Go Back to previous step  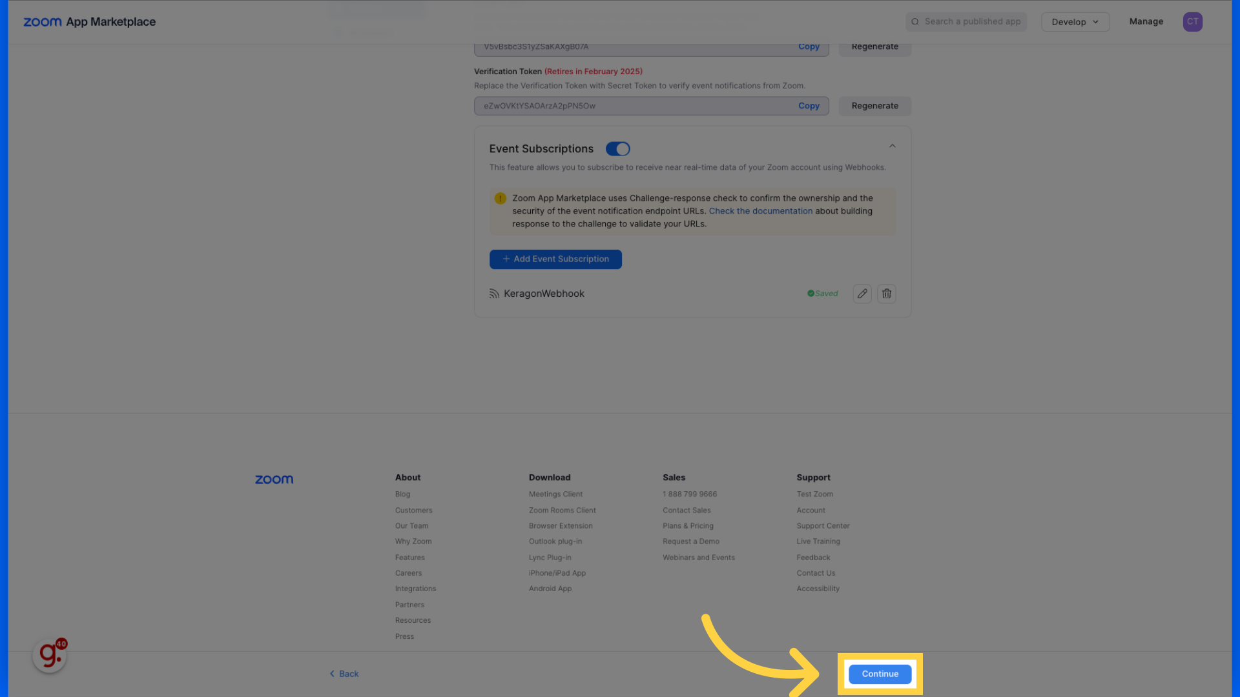coord(344,674)
